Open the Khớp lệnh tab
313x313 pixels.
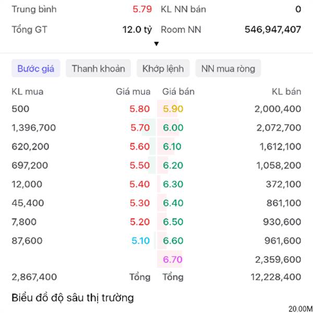(163, 68)
